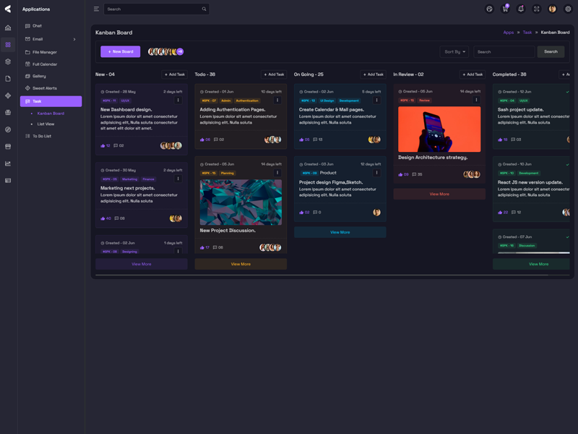Open the theme palette icon in header

click(x=489, y=9)
